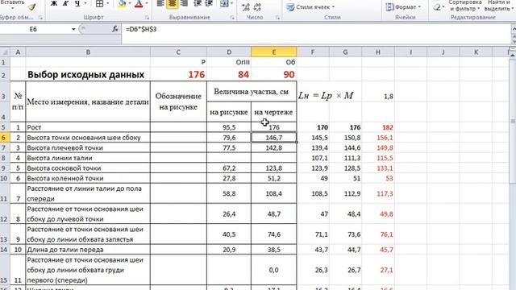
Task: Select row 6 header
Action: point(5,138)
